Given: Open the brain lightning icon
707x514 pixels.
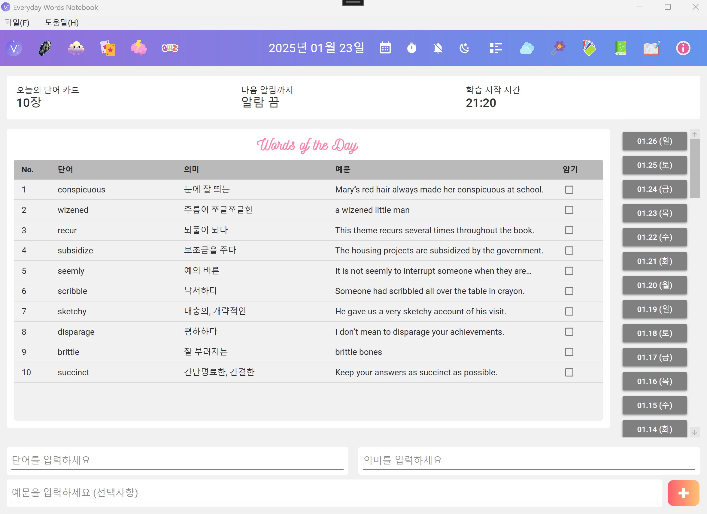Looking at the screenshot, I should point(138,48).
